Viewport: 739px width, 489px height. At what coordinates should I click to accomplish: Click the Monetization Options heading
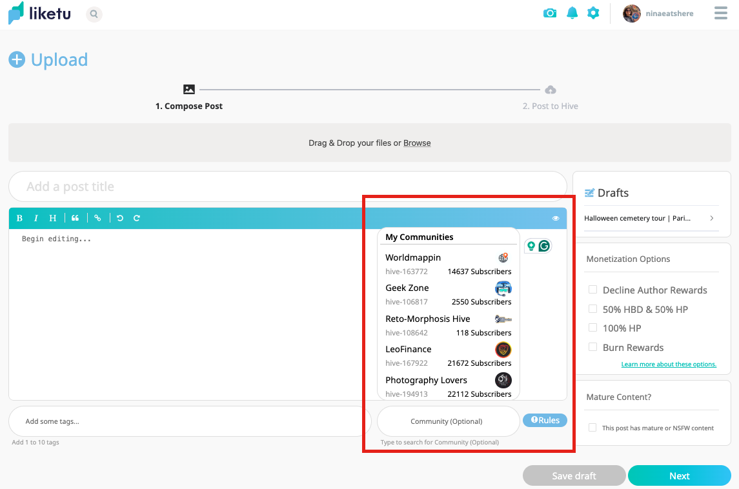coord(628,259)
